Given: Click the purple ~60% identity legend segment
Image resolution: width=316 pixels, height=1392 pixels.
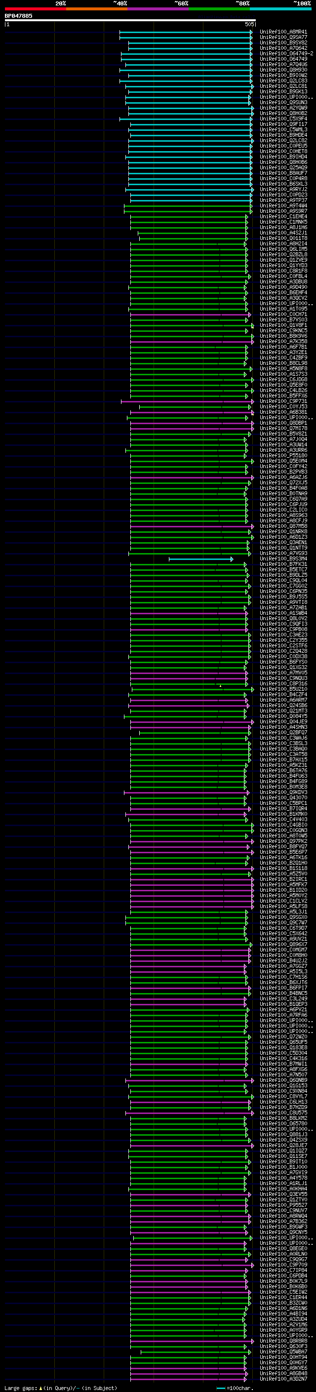Looking at the screenshot, I should coord(158,9).
